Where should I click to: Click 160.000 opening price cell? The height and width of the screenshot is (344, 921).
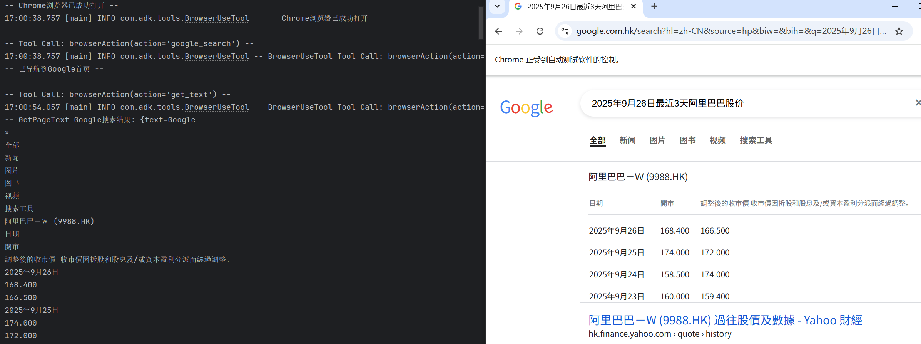click(x=675, y=296)
